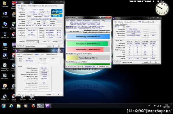
Task: Open Windows Media Player from taskbar
Action: pyautogui.click(x=26, y=106)
